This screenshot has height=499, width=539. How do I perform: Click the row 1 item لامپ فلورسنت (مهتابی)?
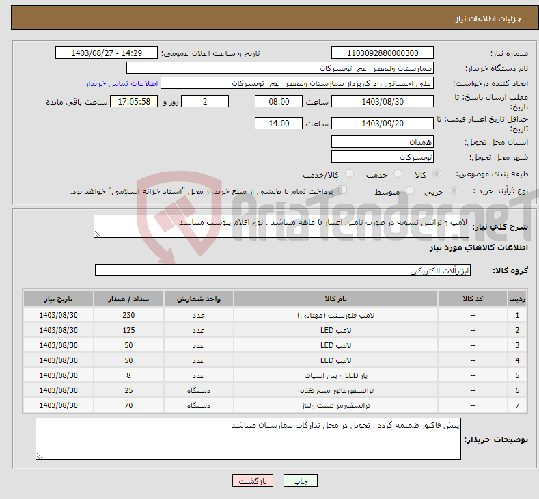pyautogui.click(x=335, y=315)
